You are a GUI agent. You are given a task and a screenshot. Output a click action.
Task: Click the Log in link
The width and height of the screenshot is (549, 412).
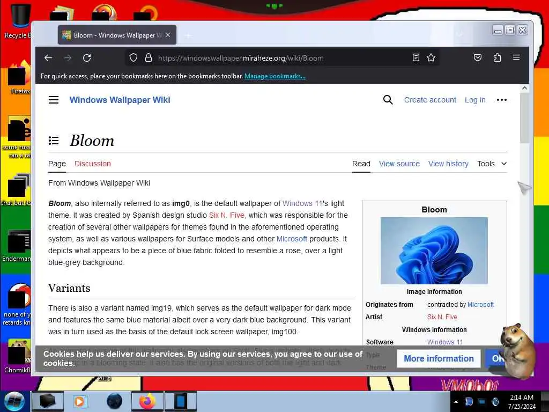click(475, 100)
